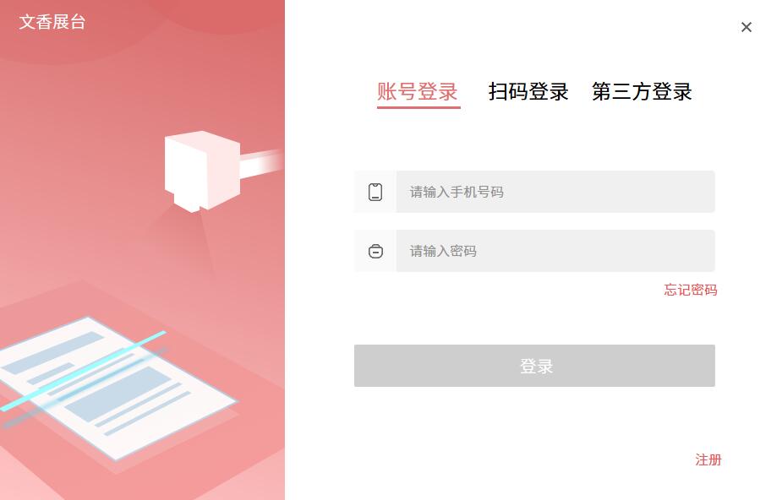Open the 第三方登录 tab

tap(642, 91)
